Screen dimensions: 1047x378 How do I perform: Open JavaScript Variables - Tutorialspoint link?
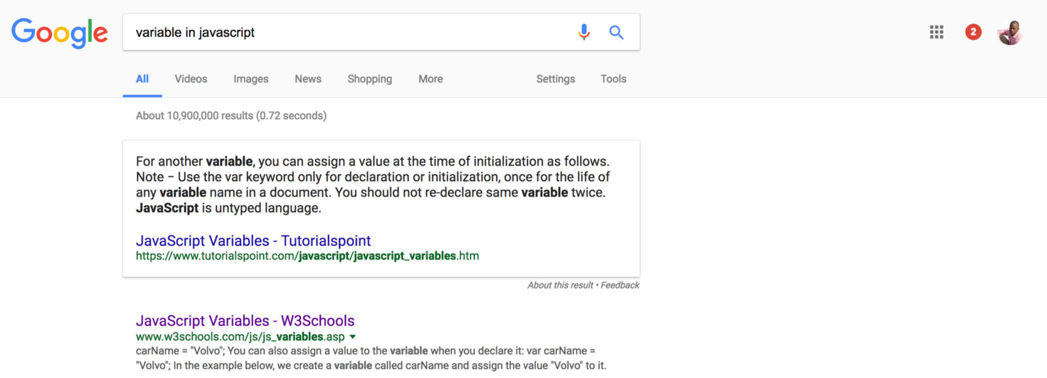point(253,241)
